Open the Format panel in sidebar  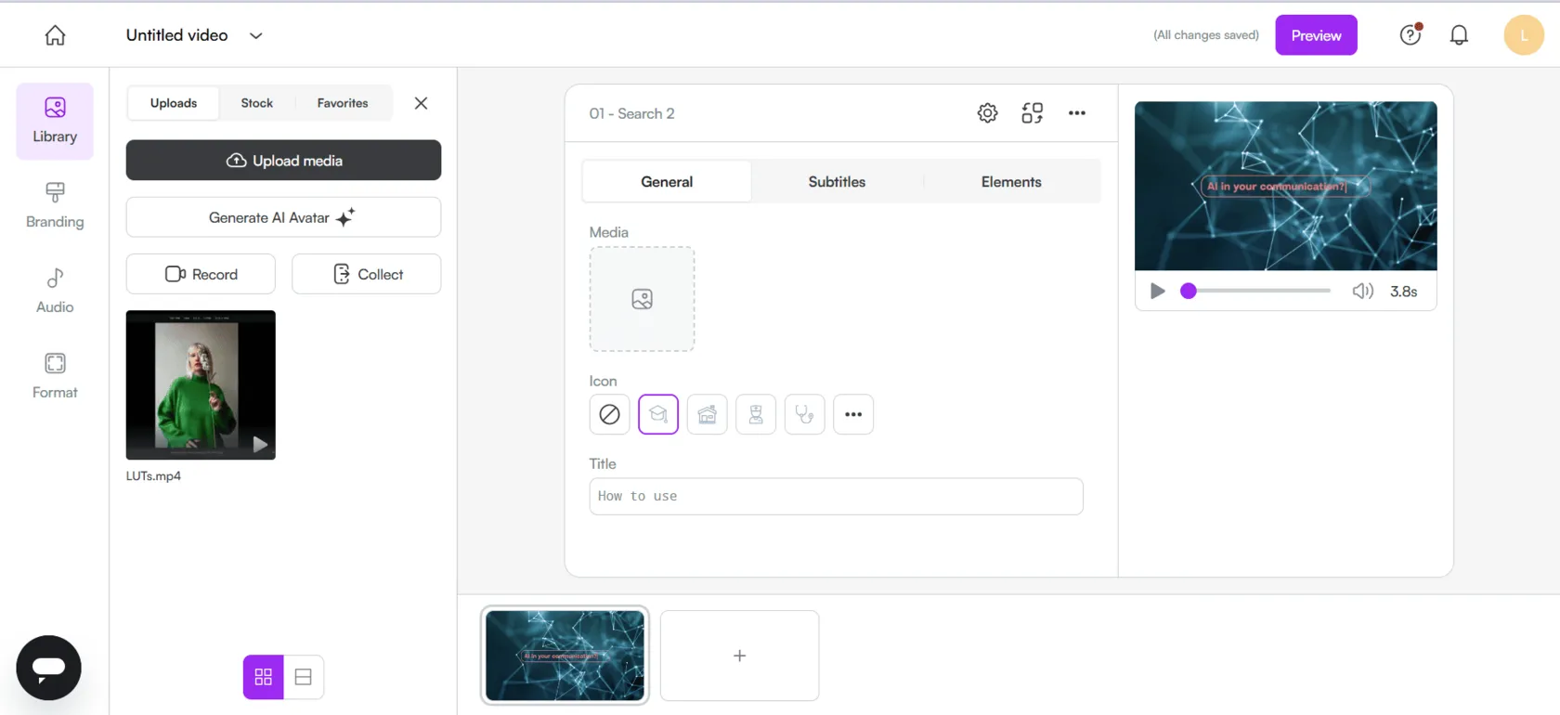[55, 376]
